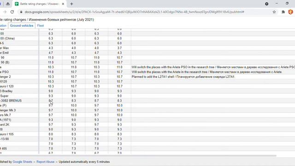Open the browser extensions puzzle icon
Viewport: 295px width, 166px height.
(283, 12)
